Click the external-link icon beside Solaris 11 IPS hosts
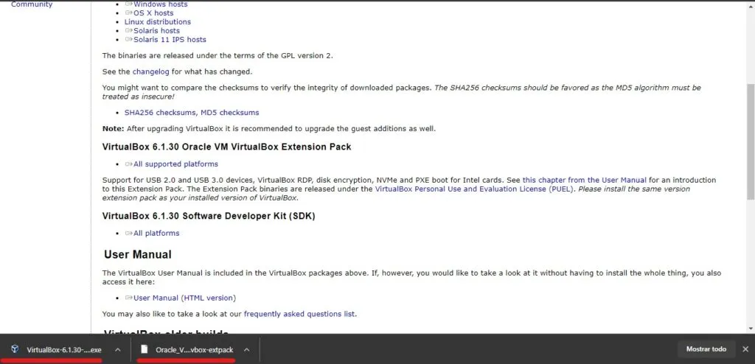Viewport: 755px width, 364px height. point(128,40)
